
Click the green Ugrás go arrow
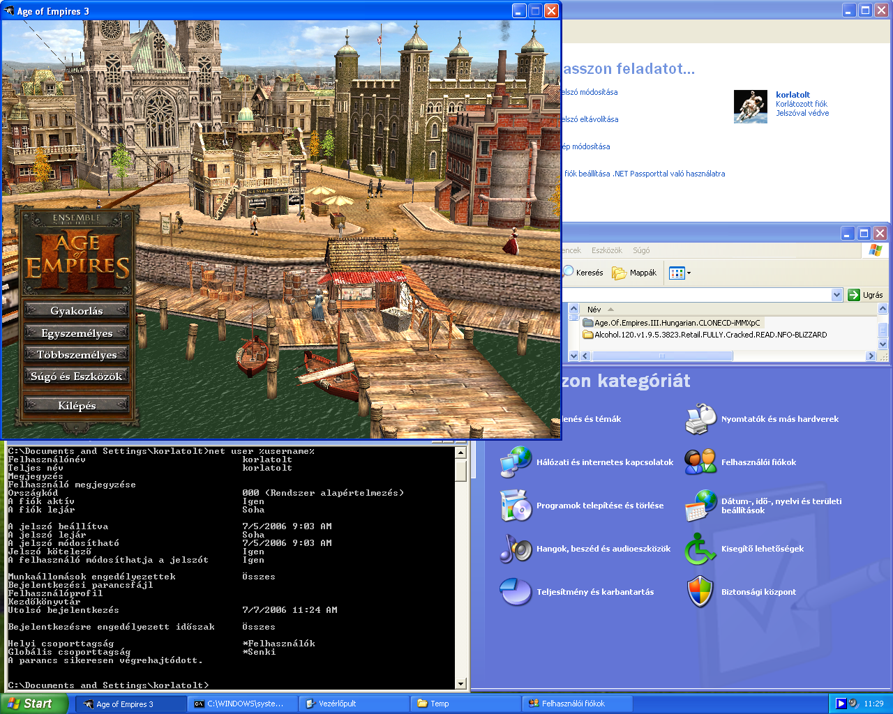[x=854, y=295]
